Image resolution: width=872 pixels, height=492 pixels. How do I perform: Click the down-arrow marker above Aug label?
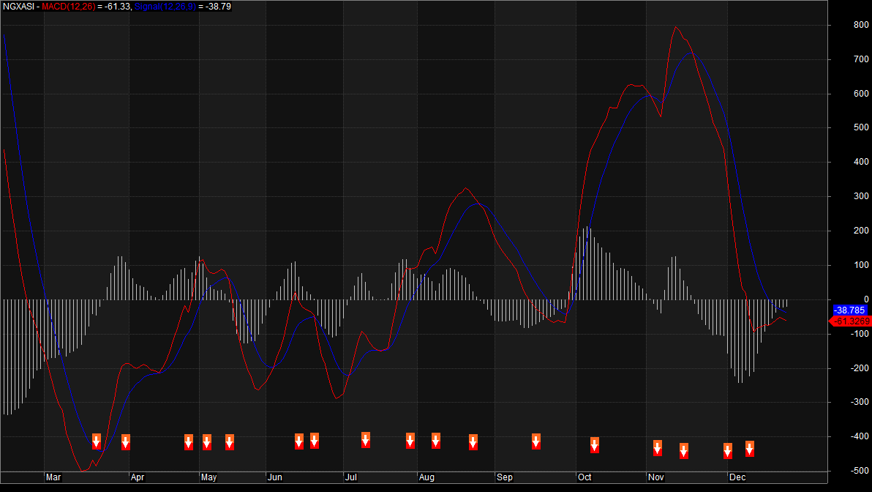[436, 440]
